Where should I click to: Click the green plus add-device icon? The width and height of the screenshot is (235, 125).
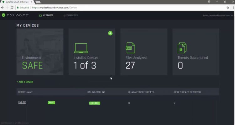[x=110, y=33]
